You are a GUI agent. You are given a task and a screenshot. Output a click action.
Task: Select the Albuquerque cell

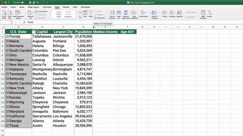coord(63,65)
